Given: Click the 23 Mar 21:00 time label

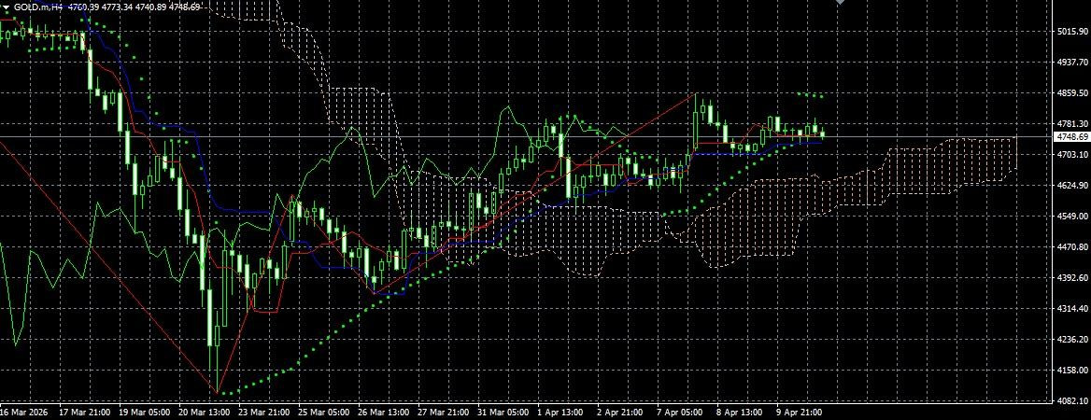Looking at the screenshot, I should [x=264, y=413].
